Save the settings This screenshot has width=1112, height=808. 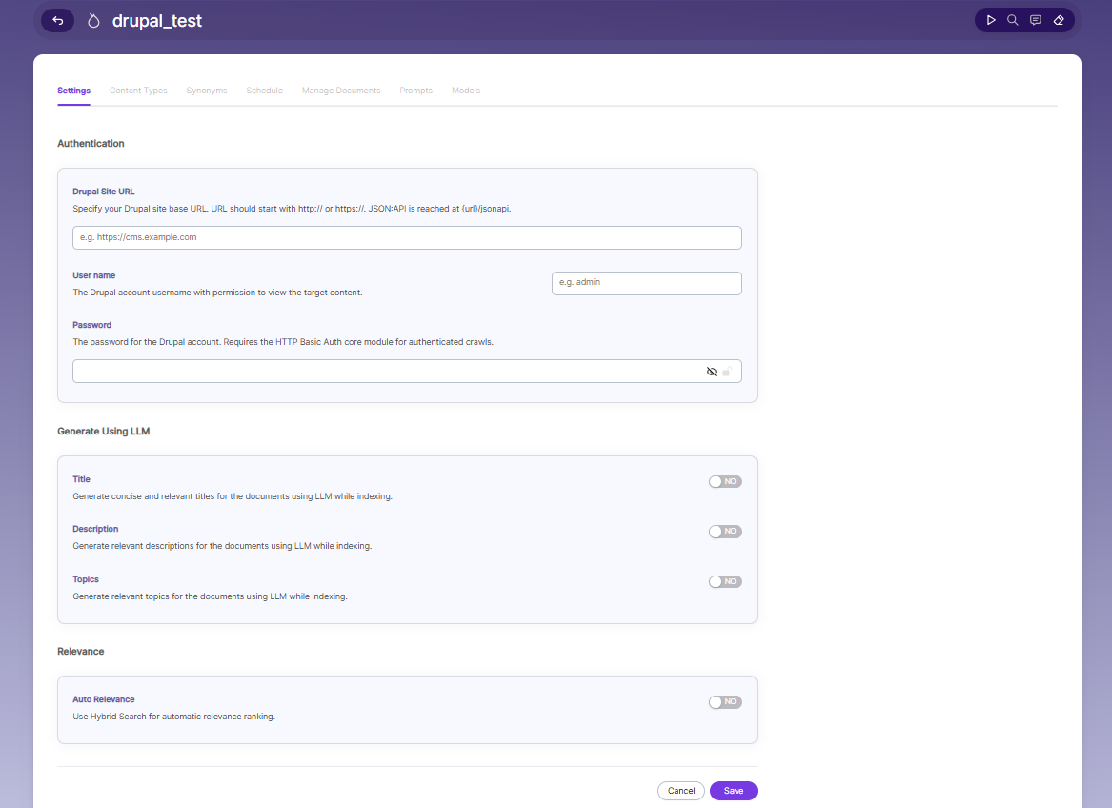coord(734,790)
